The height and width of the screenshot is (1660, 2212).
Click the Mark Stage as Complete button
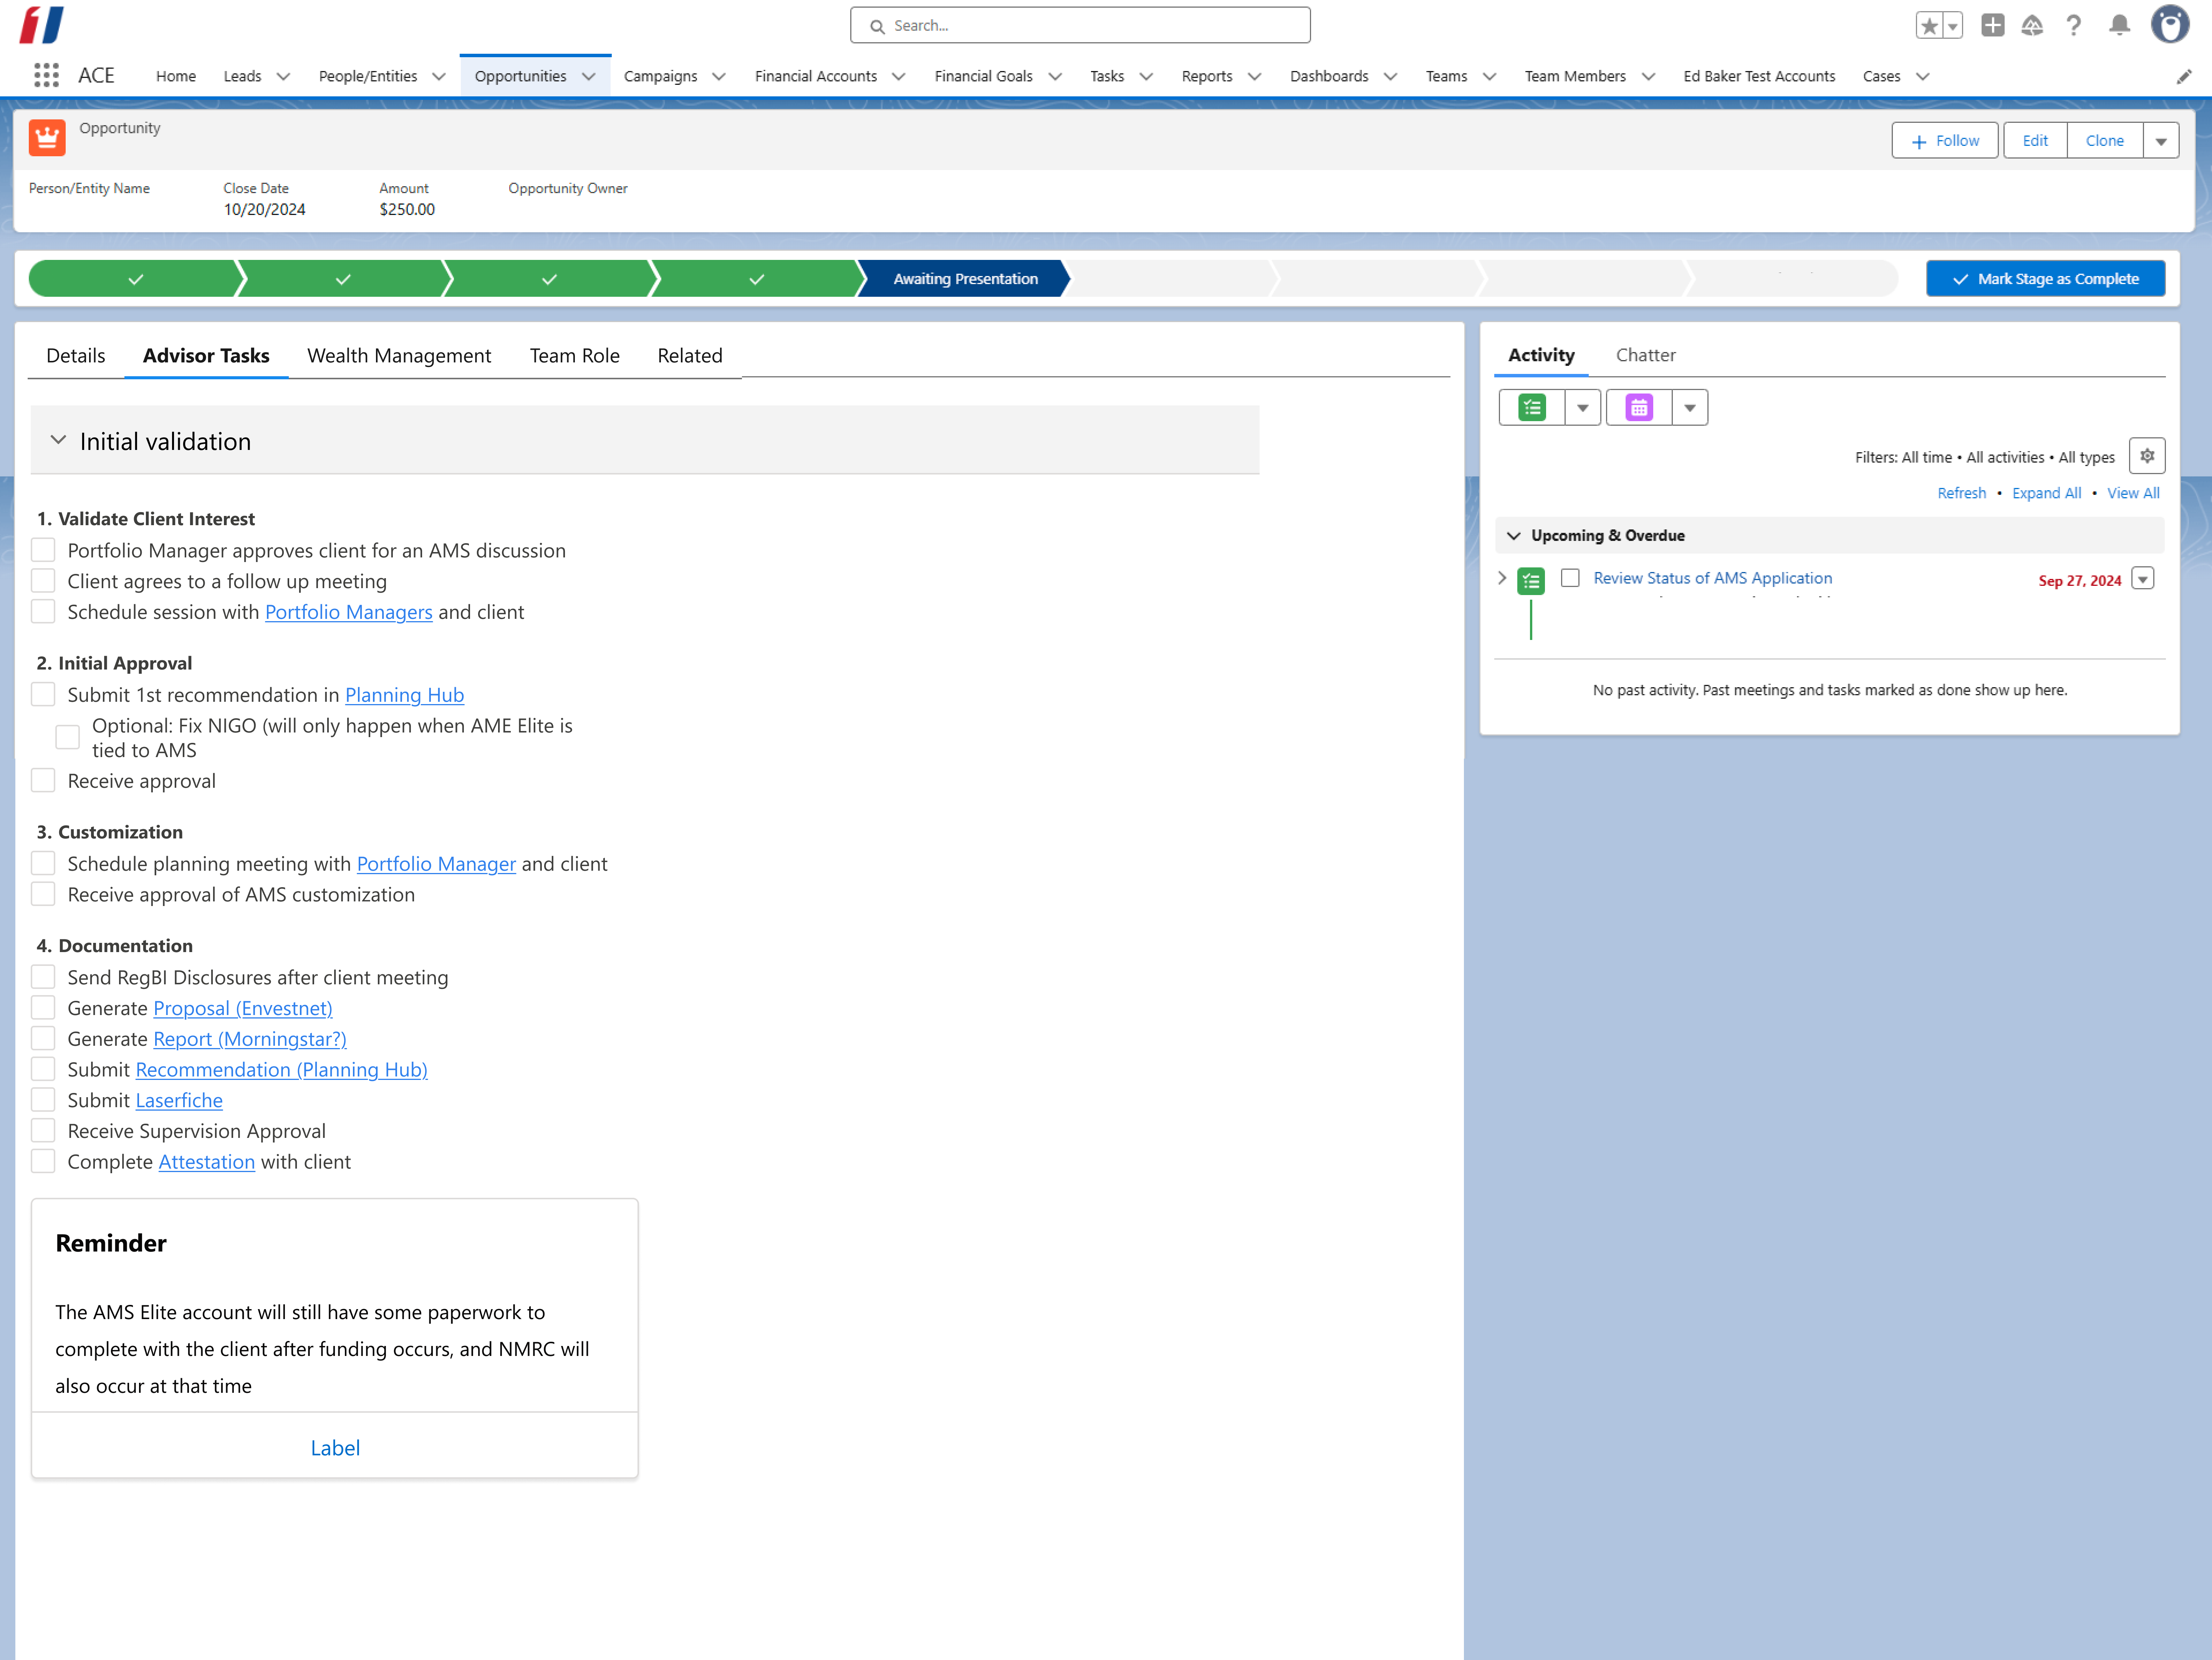coord(2045,279)
